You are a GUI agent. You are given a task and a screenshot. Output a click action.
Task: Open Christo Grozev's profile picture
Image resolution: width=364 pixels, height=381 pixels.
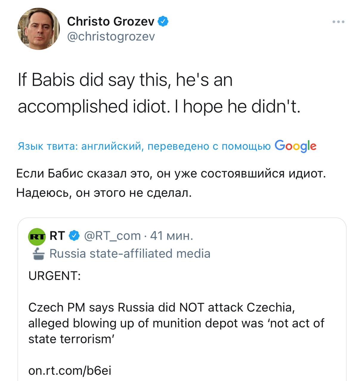39,29
